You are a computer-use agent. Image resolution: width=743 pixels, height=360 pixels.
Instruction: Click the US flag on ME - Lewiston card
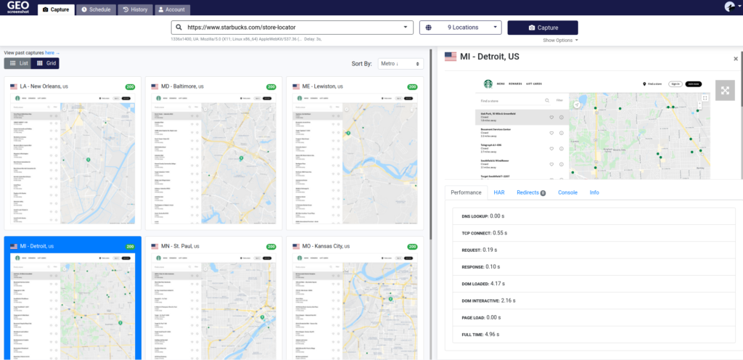tap(296, 86)
